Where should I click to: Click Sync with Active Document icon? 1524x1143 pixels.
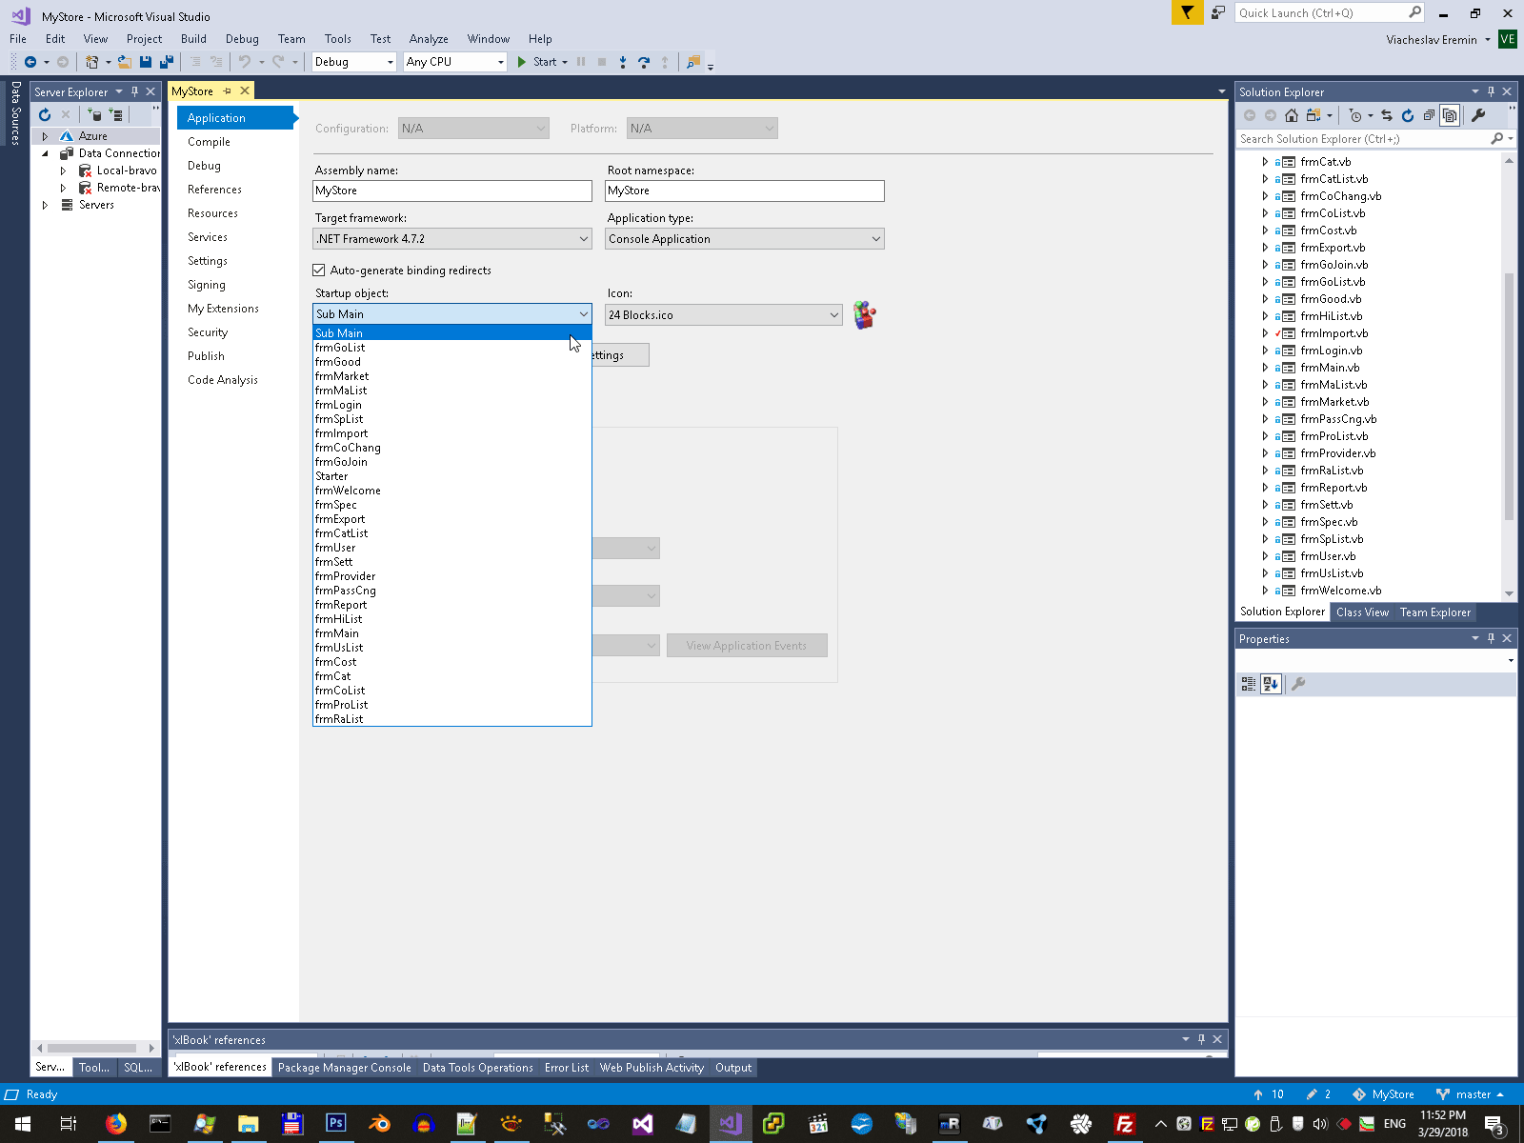(1387, 115)
